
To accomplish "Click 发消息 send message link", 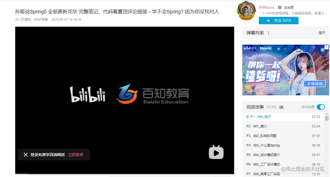I will coord(289,7).
